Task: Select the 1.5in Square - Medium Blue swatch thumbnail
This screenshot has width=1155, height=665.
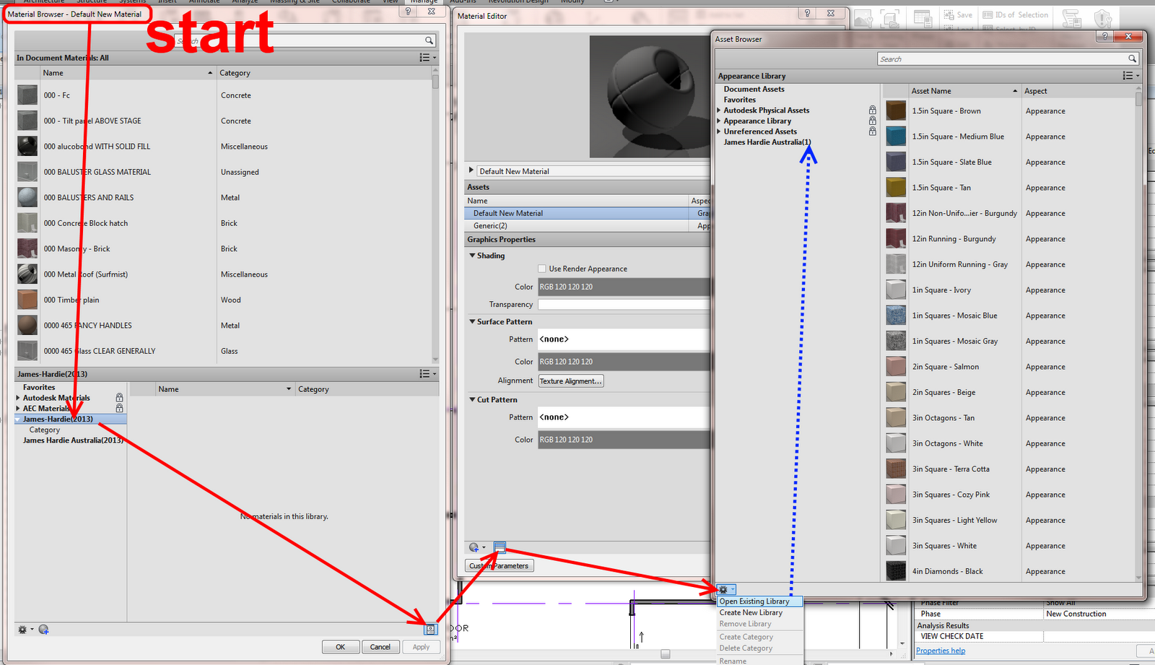Action: point(896,136)
